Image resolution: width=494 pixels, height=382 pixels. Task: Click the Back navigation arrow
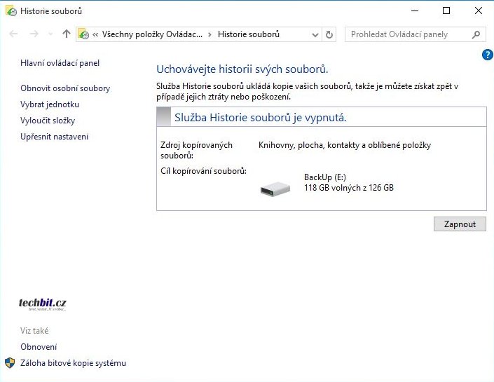(x=14, y=34)
